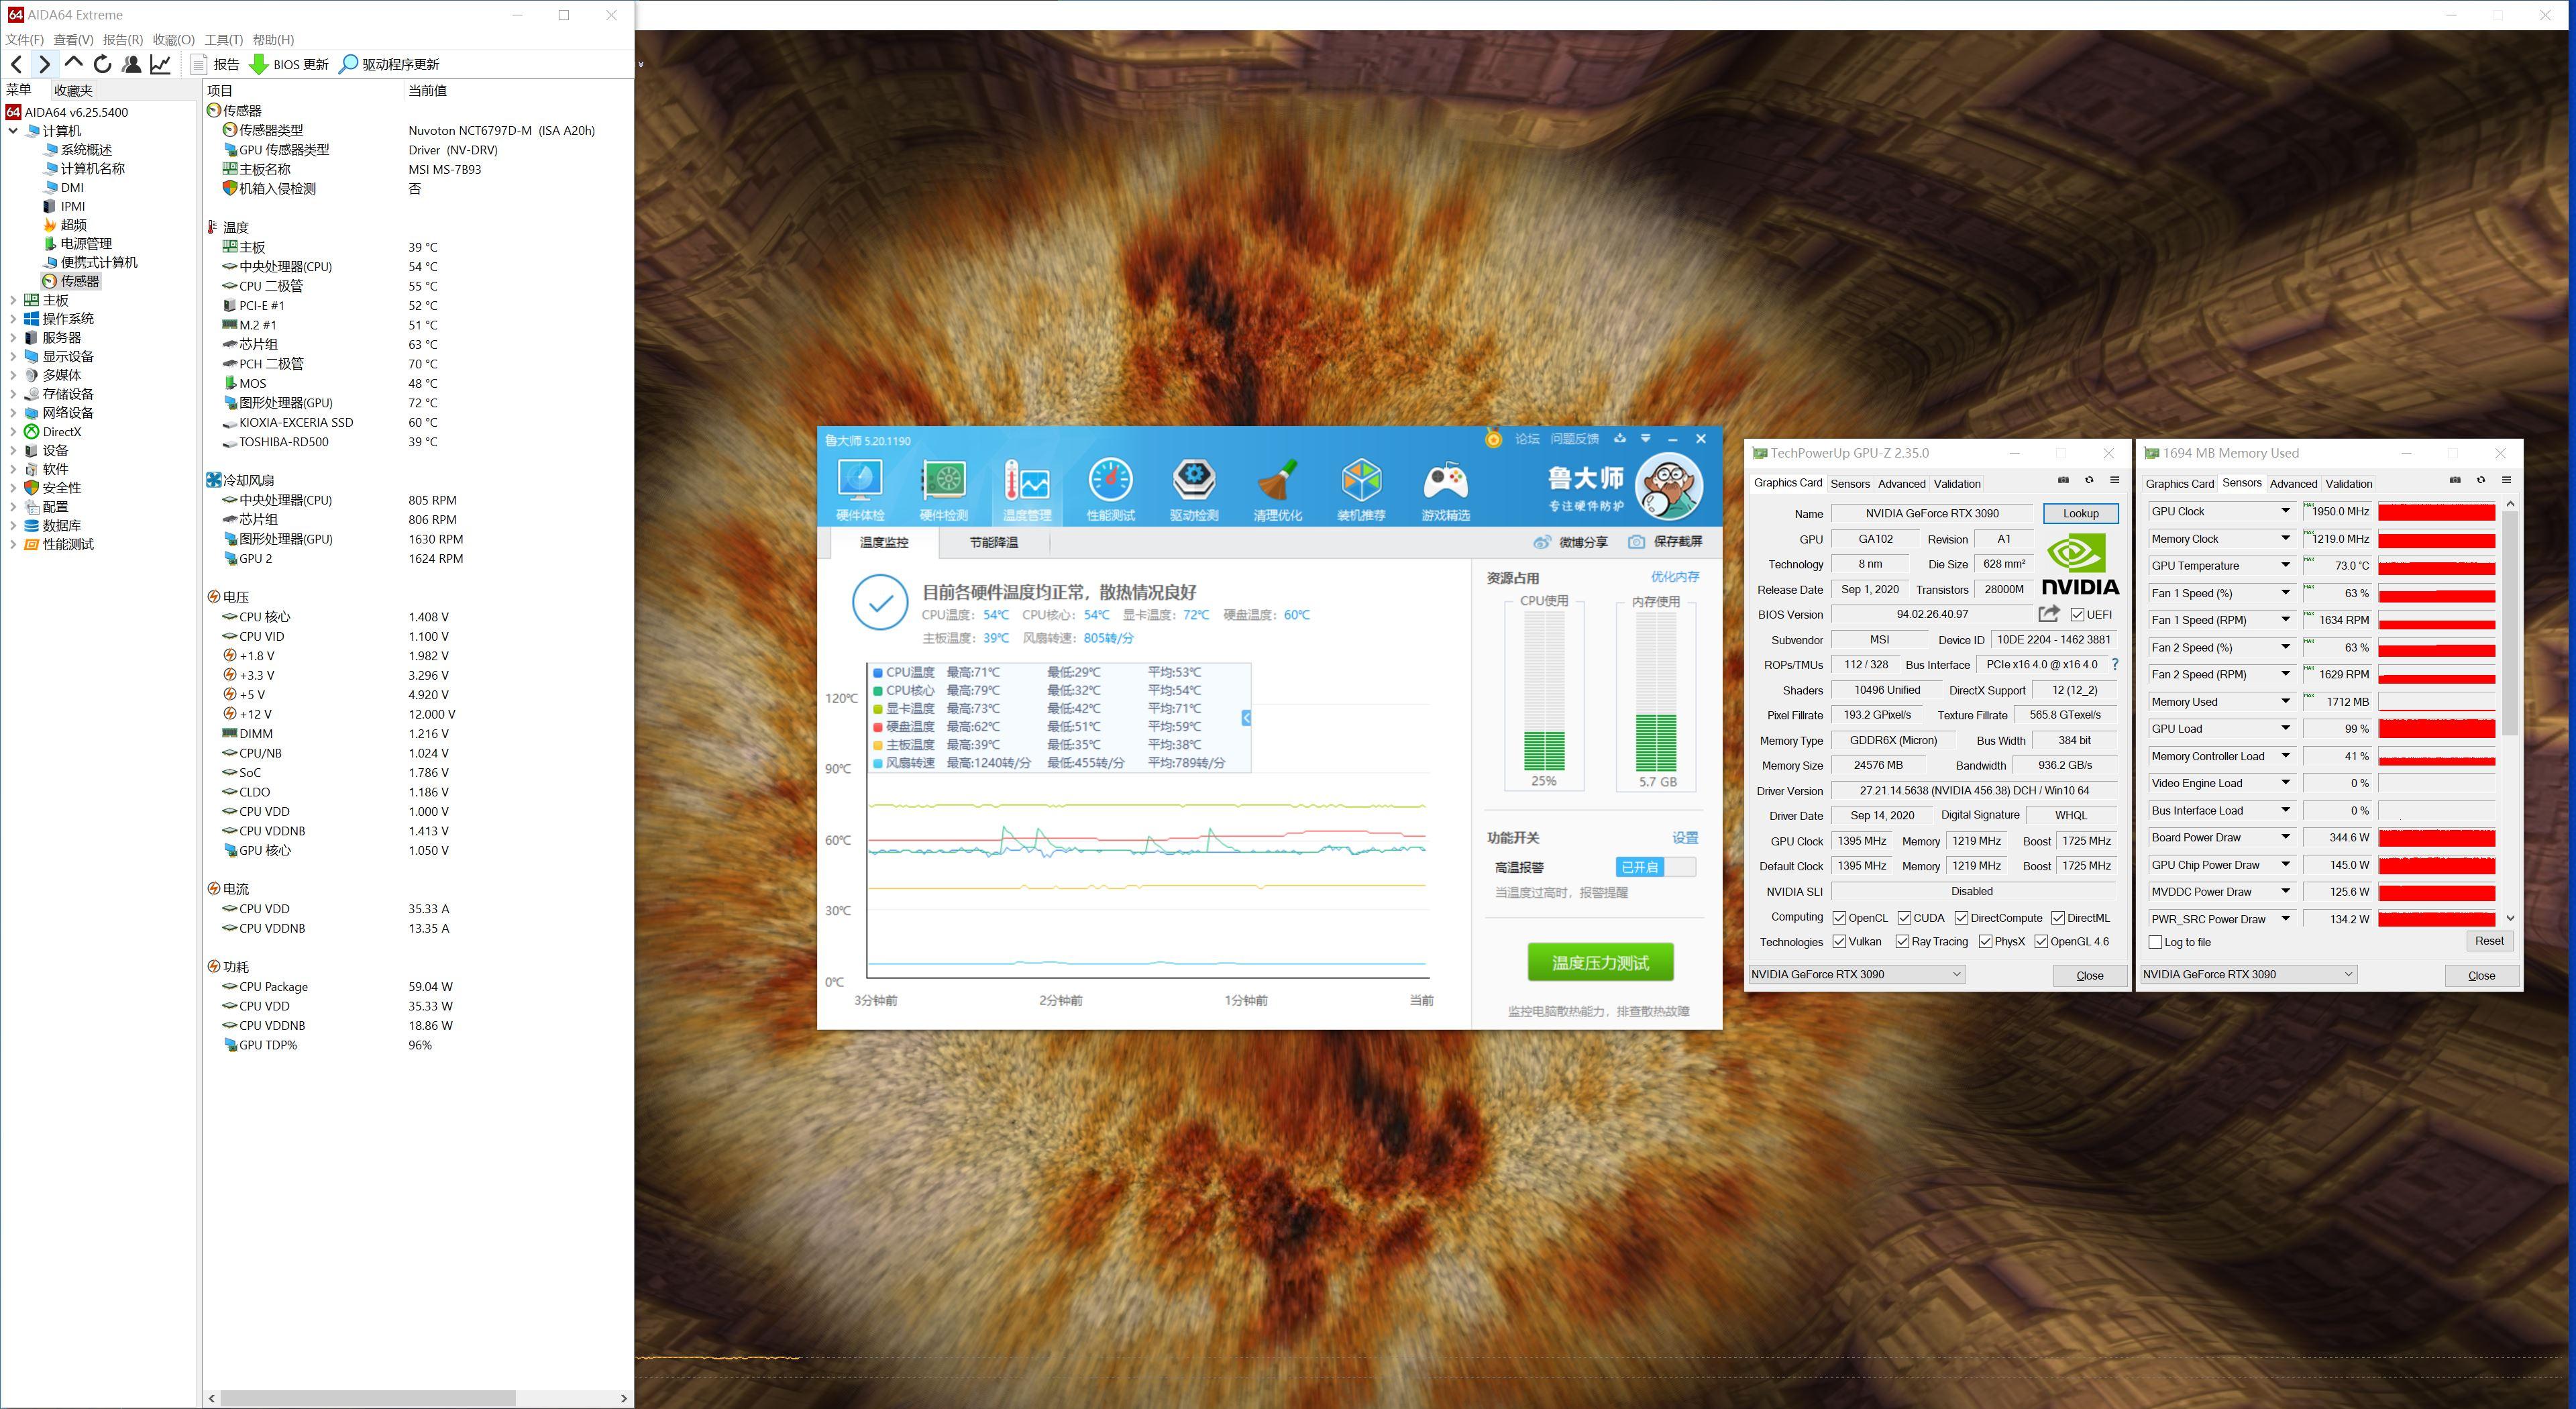
Task: Open 性能测试 in Ludashi toolbar
Action: pyautogui.click(x=1110, y=489)
